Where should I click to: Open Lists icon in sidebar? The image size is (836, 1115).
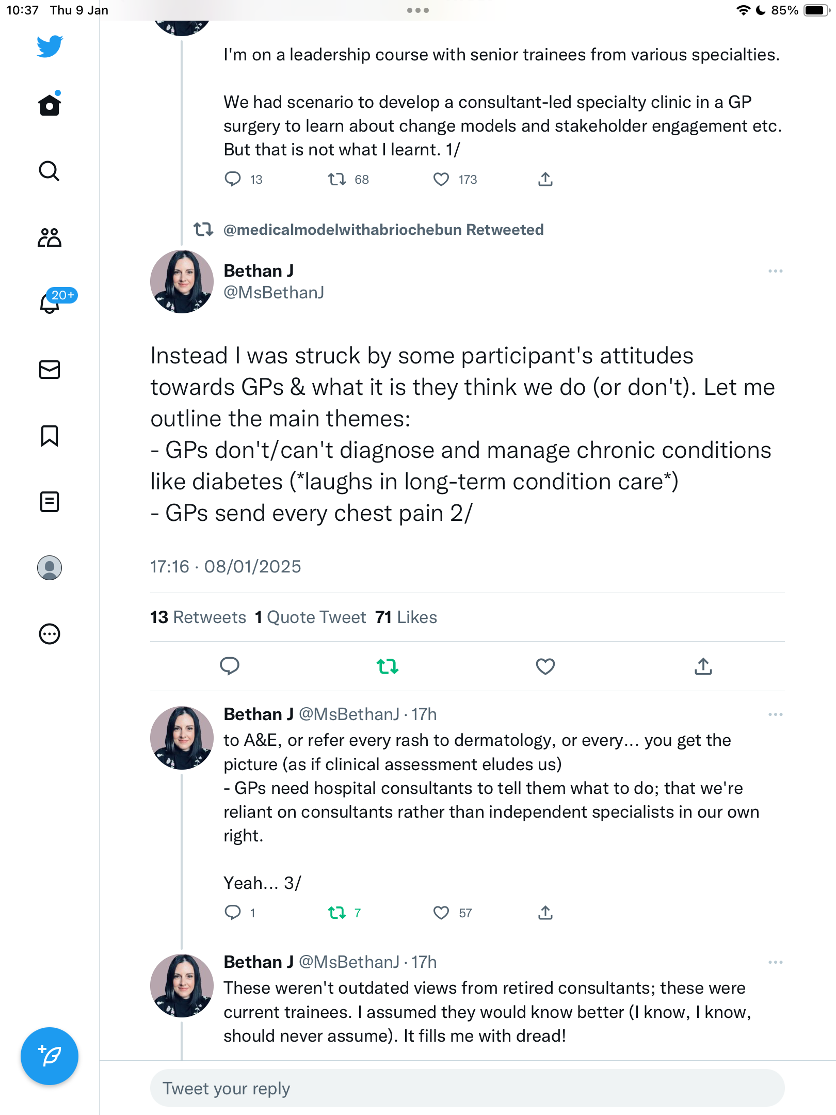pyautogui.click(x=50, y=502)
